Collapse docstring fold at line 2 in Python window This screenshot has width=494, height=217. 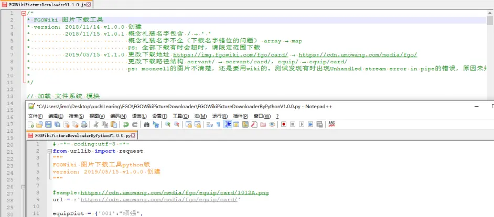[49, 151]
